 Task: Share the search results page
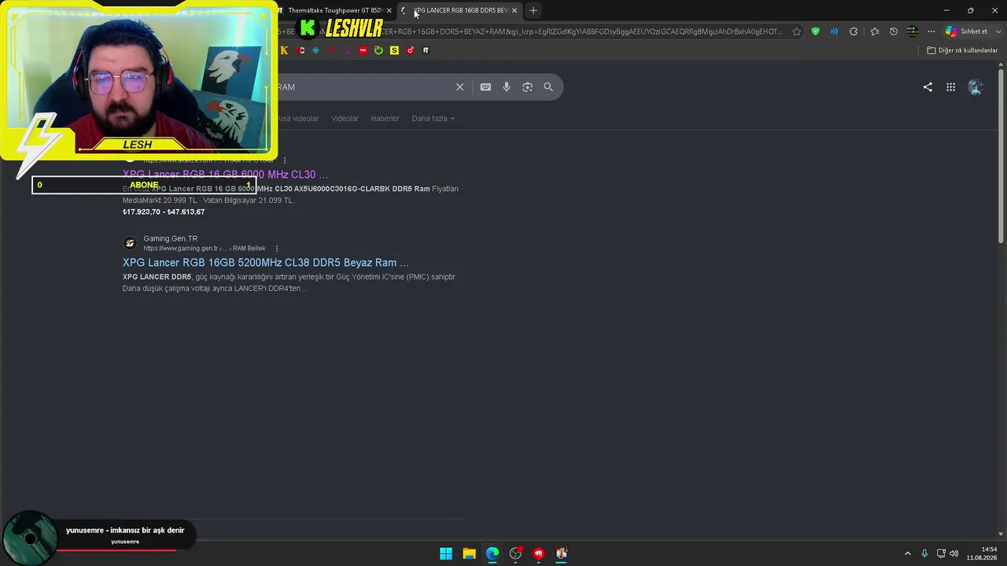(x=928, y=87)
